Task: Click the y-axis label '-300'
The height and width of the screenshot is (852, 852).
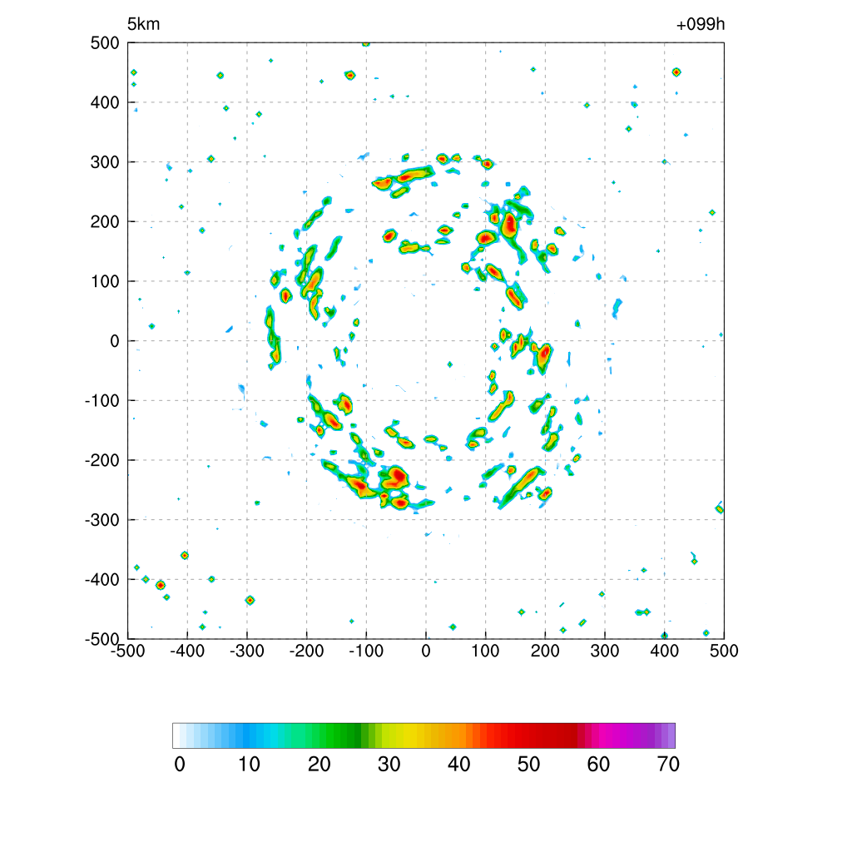Action: pyautogui.click(x=102, y=520)
